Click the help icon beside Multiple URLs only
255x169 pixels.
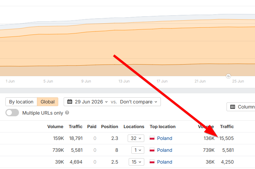click(x=67, y=113)
